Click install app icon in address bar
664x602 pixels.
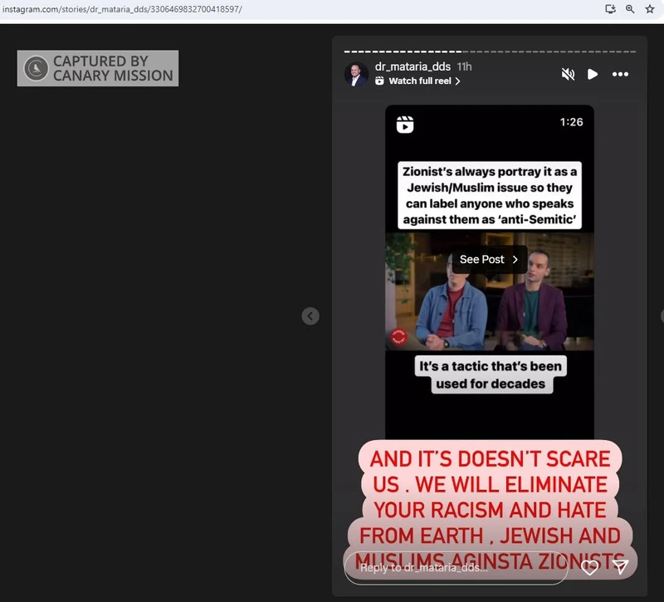pos(610,9)
